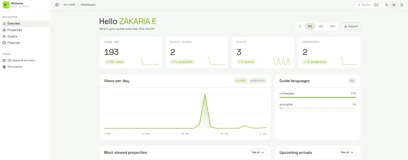This screenshot has height=160, width=408.
Task: Click the ⌘K shortcut badge
Action: [x=376, y=5]
